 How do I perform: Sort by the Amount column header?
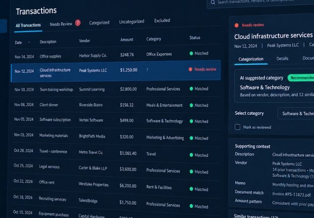click(x=127, y=40)
